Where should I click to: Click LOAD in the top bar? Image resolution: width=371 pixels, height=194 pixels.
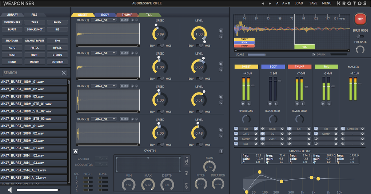coord(299,3)
